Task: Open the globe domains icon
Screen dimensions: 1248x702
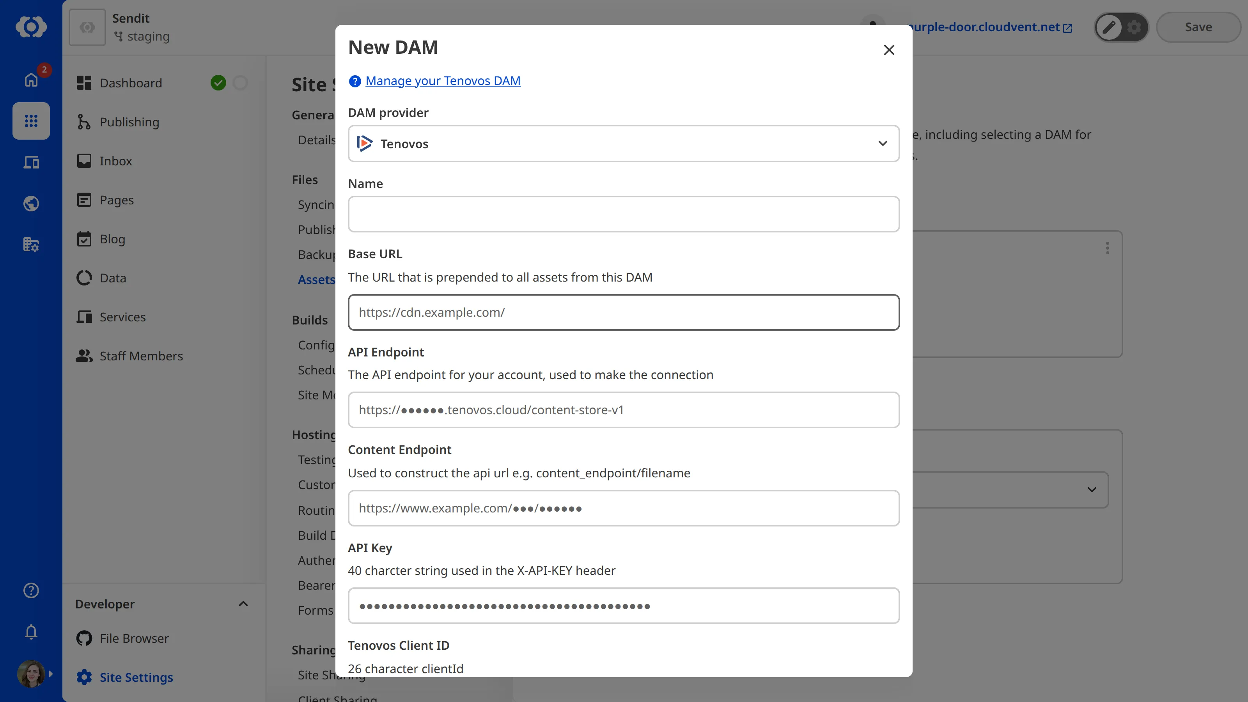Action: coord(31,204)
